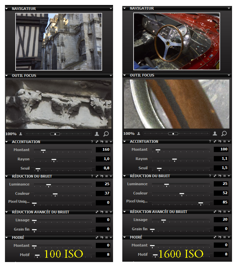The image size is (238, 269).
Task: Open Outil Focus action menu arrow, 1600 ISO panel
Action: pos(229,75)
